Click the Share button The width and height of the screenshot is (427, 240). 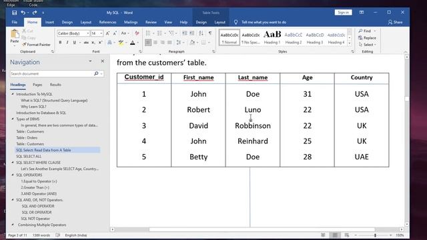395,22
